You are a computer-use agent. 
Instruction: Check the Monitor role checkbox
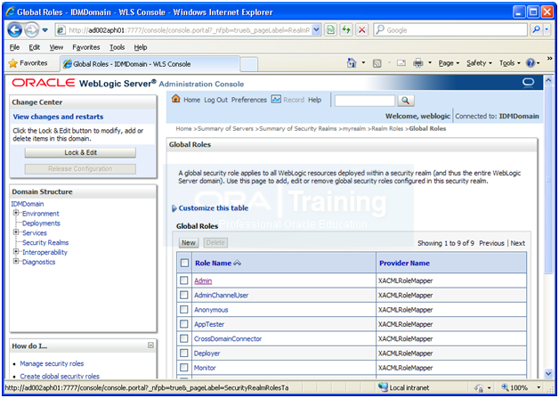click(x=184, y=368)
